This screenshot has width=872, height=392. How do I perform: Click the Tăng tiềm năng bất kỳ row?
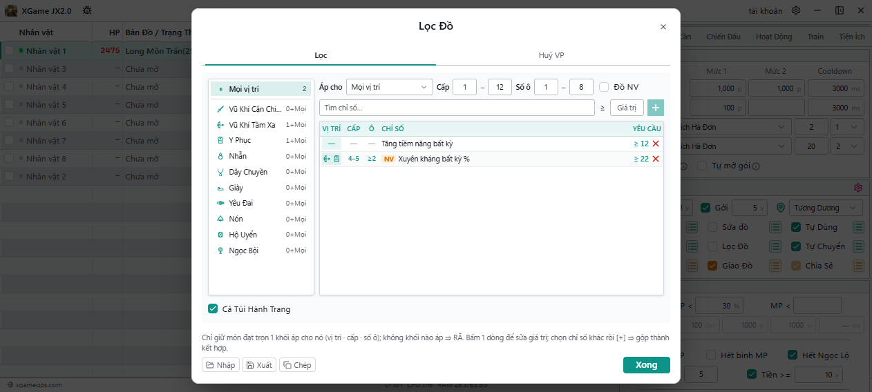[491, 144]
